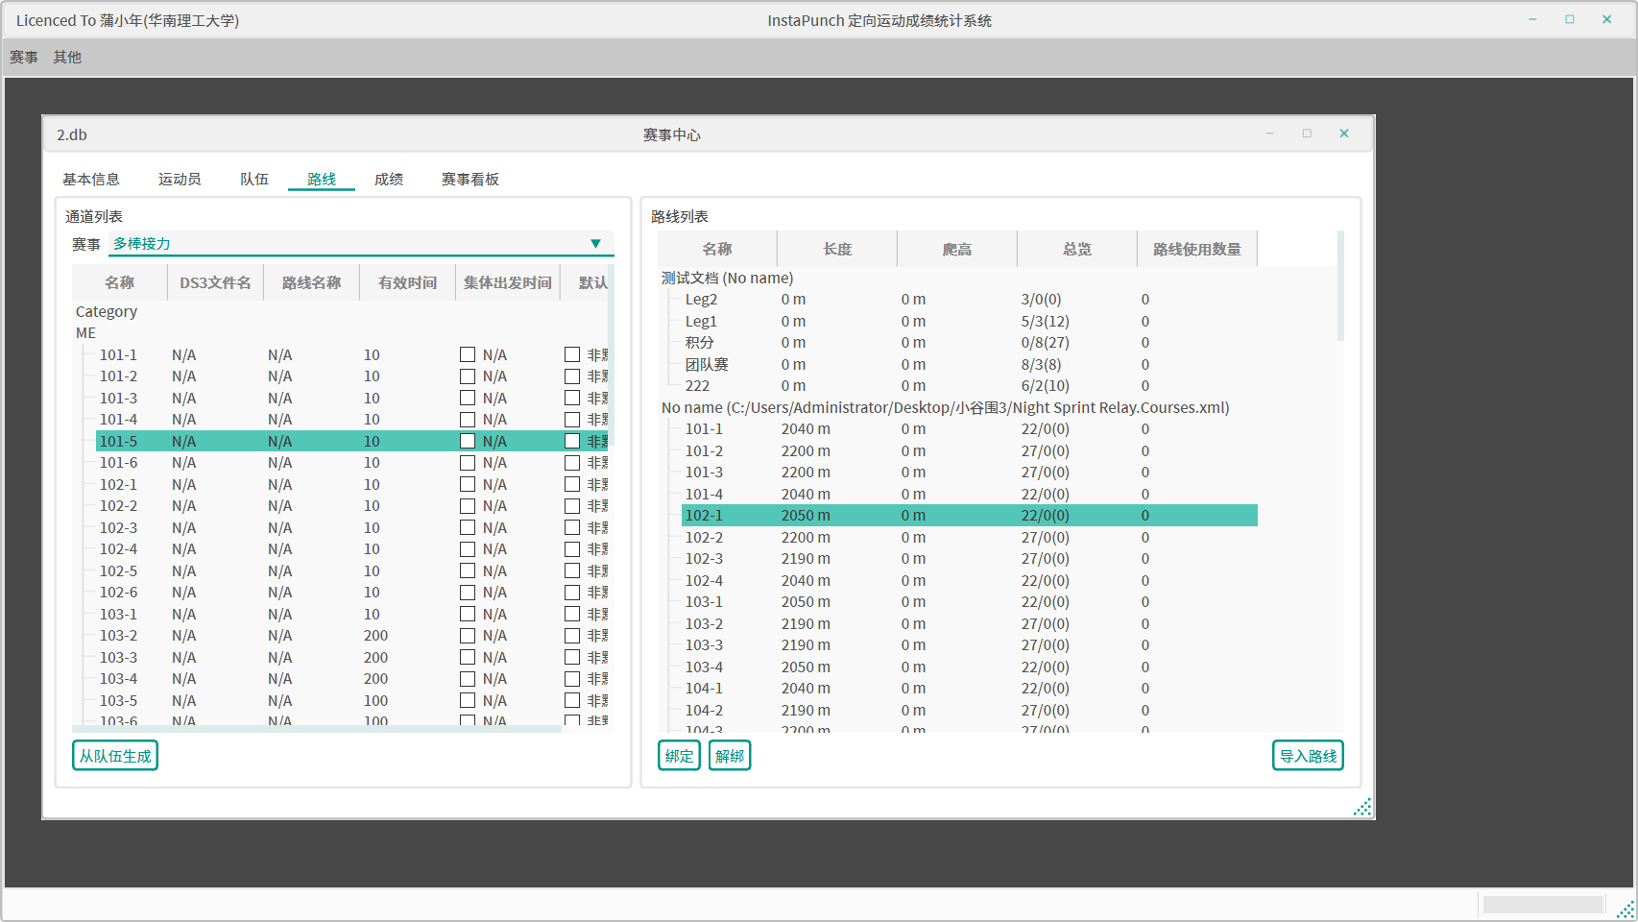
Task: Open the 赛事 menu in menu bar
Action: point(24,58)
